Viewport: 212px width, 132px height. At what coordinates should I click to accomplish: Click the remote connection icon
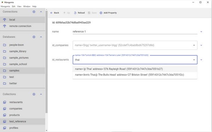click(5, 26)
